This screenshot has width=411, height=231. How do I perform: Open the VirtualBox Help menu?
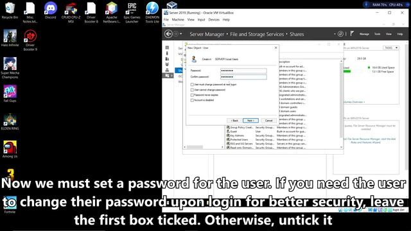(x=226, y=20)
